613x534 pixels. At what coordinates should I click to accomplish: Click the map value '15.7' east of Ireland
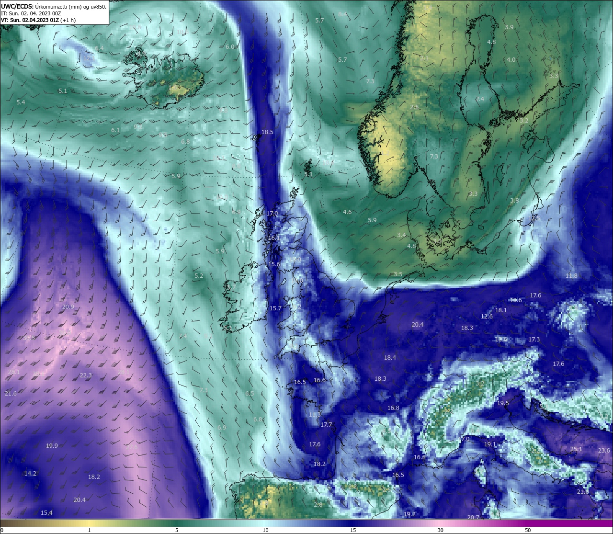click(x=275, y=308)
